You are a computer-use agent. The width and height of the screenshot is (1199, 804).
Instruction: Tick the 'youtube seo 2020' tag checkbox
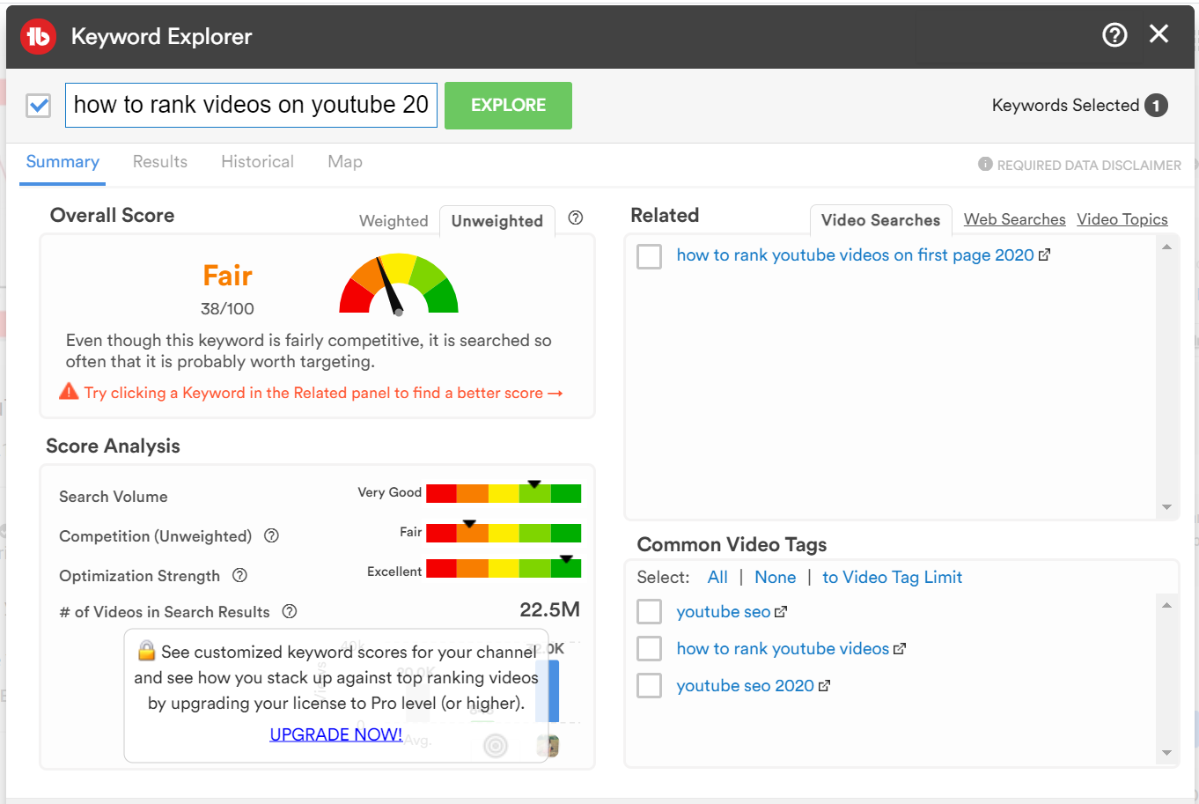tap(650, 686)
